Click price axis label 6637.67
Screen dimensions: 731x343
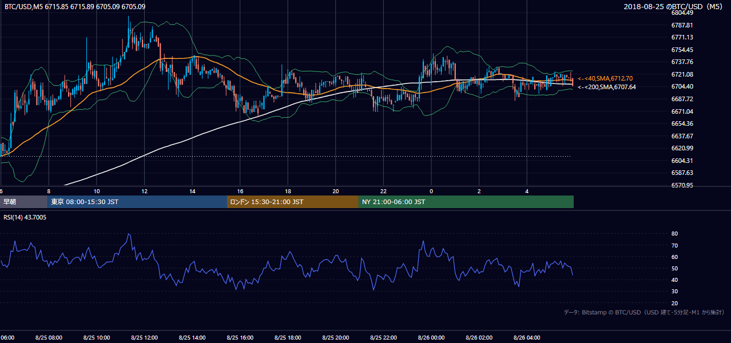point(682,136)
